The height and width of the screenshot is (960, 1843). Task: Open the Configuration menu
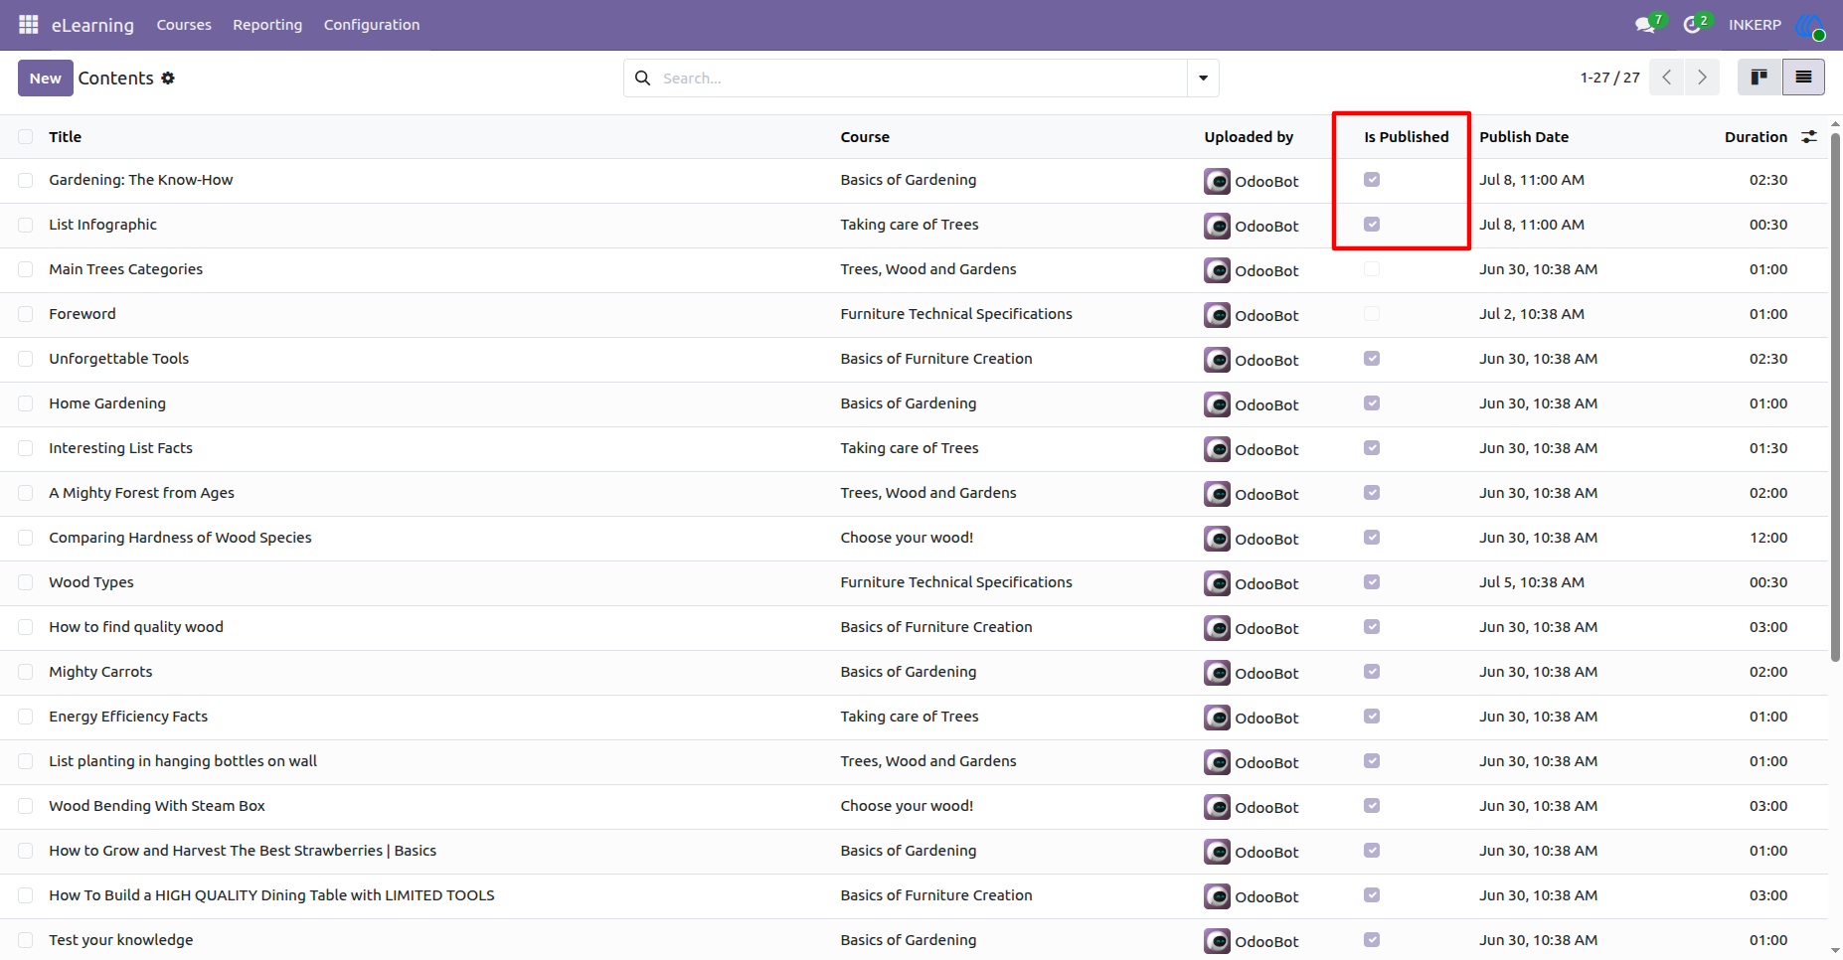pos(372,25)
